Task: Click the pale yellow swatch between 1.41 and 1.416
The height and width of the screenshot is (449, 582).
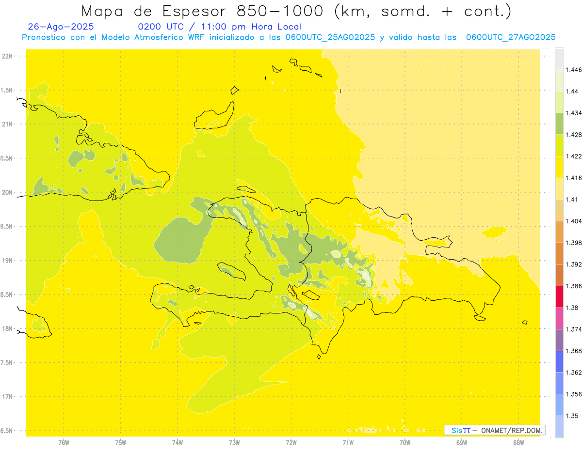Action: [559, 188]
